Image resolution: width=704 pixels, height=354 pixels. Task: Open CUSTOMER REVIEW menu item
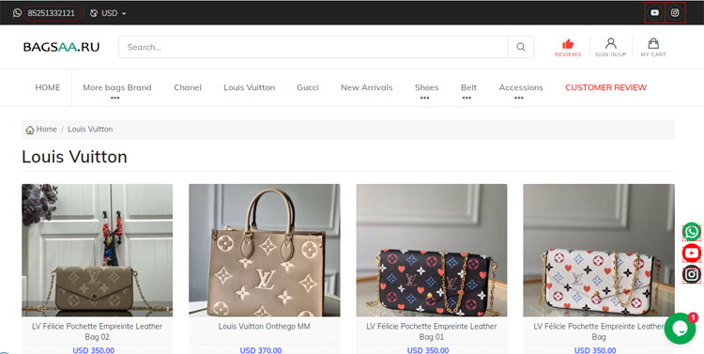point(605,87)
